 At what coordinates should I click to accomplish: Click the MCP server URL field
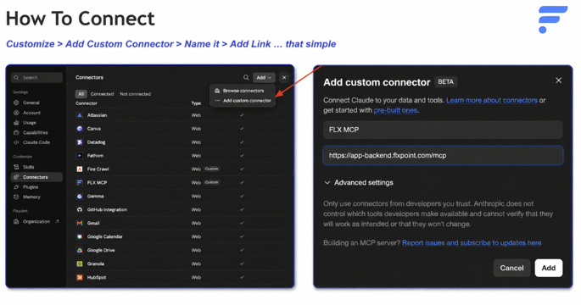pyautogui.click(x=443, y=155)
